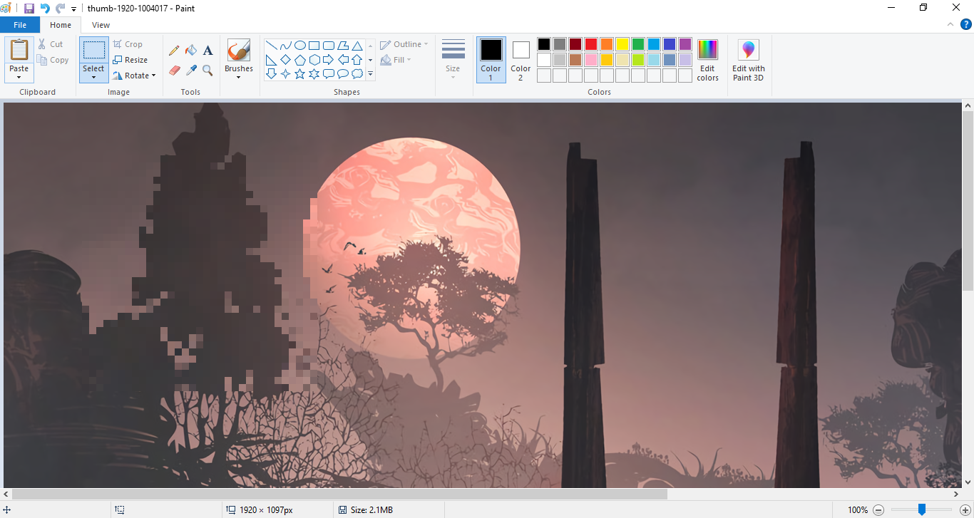Pick the Polygon shape
This screenshot has height=518, width=974.
[343, 46]
